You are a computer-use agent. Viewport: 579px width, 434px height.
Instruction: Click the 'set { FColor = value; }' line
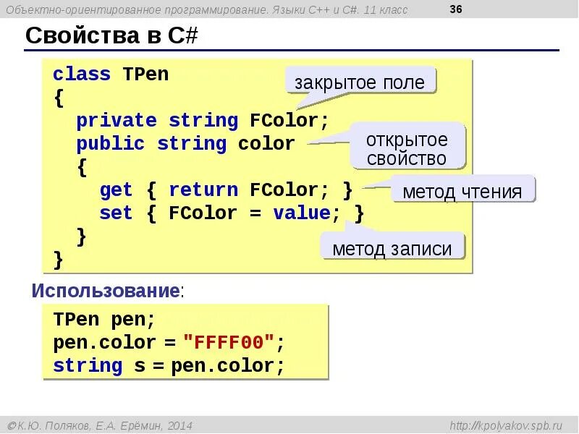232,213
